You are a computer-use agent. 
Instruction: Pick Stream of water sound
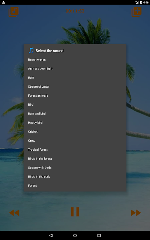click(x=75, y=87)
